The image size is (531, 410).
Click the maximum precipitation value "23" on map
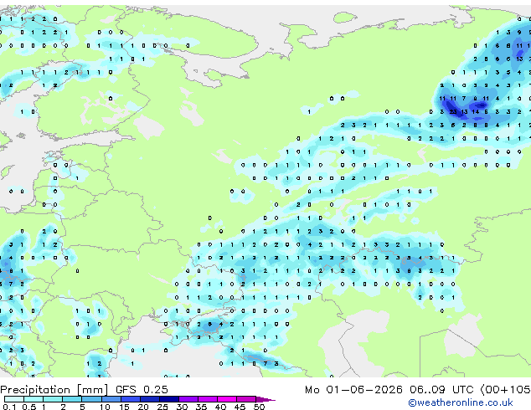click(x=453, y=111)
